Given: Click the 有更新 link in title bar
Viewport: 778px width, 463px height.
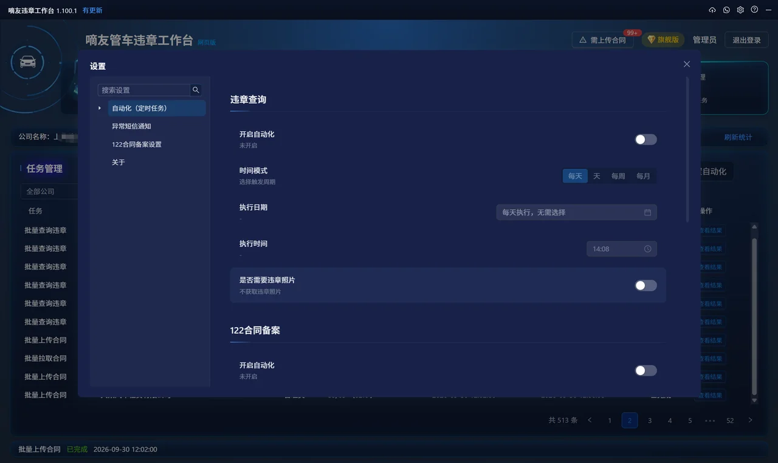Looking at the screenshot, I should (x=92, y=11).
